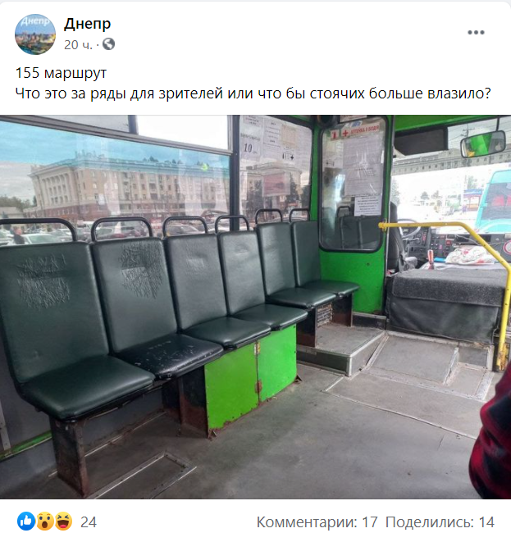Click the public globe privacy icon
511x542 pixels.
click(x=108, y=44)
